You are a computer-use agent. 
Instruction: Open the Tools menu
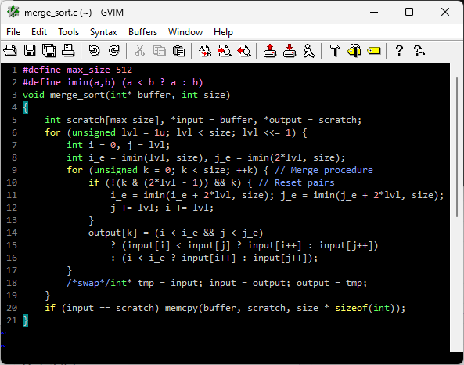68,32
